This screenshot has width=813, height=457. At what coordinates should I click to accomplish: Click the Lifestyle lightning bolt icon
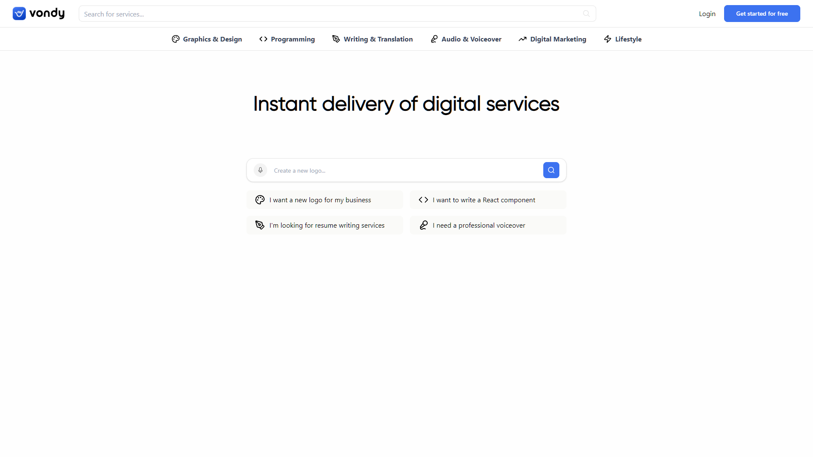(607, 39)
